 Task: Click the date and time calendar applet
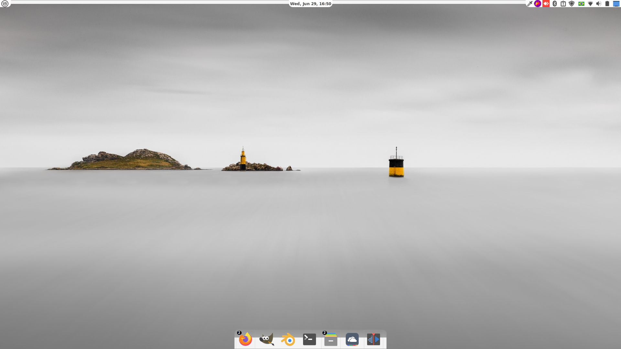click(x=310, y=4)
